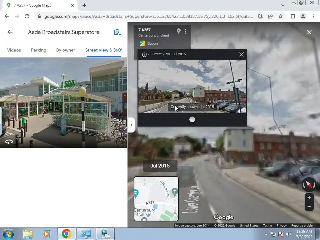Reload the Google Maps page
320x240 pixels.
click(27, 16)
